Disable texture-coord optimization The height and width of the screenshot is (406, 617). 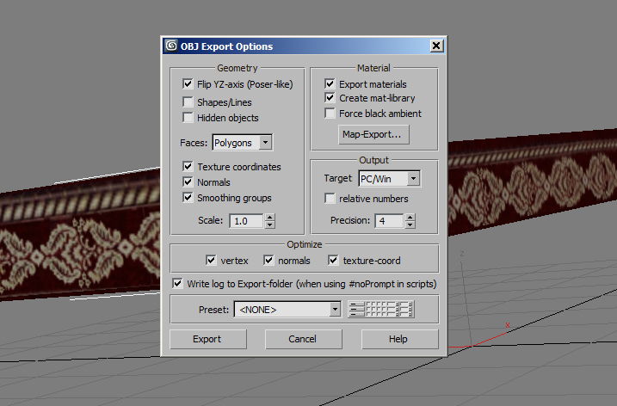pos(333,260)
